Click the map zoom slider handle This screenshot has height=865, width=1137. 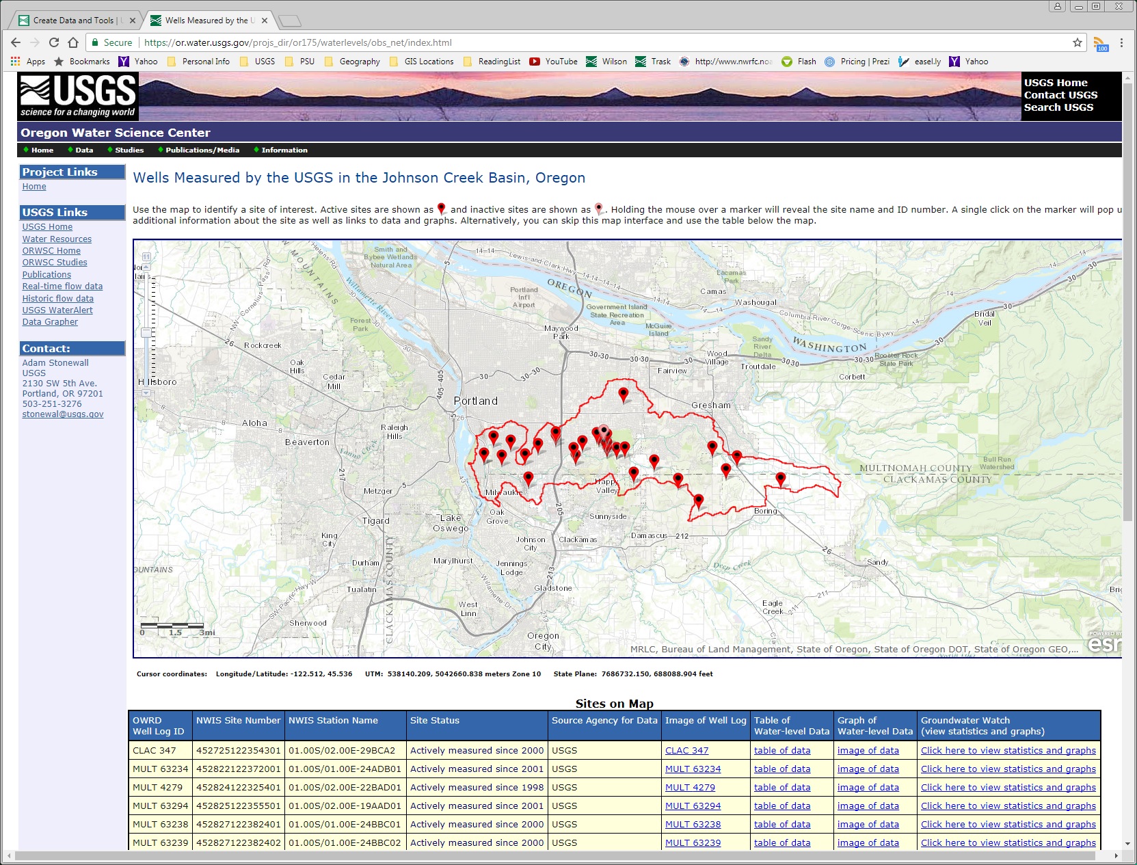[146, 333]
